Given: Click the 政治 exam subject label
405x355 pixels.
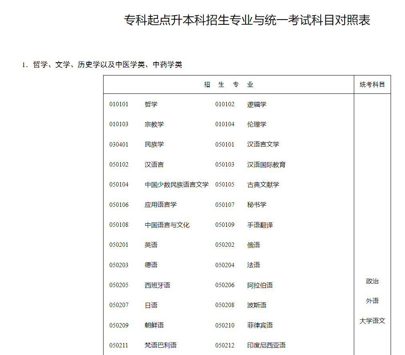Looking at the screenshot, I should (x=371, y=281).
